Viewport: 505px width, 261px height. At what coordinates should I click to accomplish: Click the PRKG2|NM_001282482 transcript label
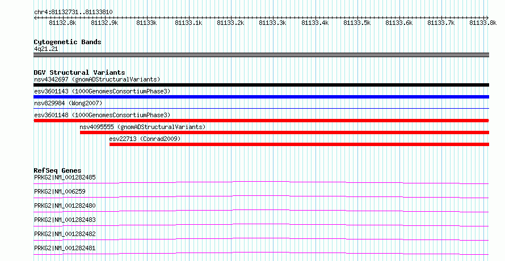(65, 234)
